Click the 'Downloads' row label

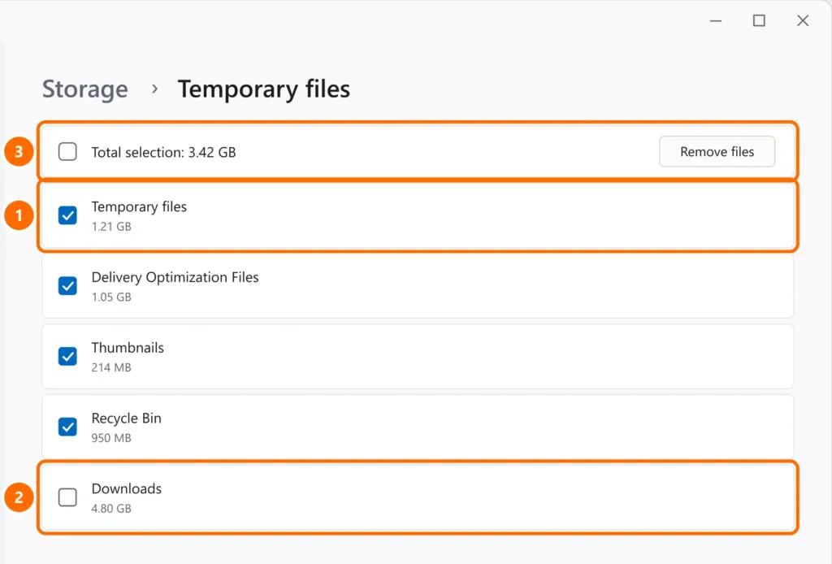click(126, 488)
